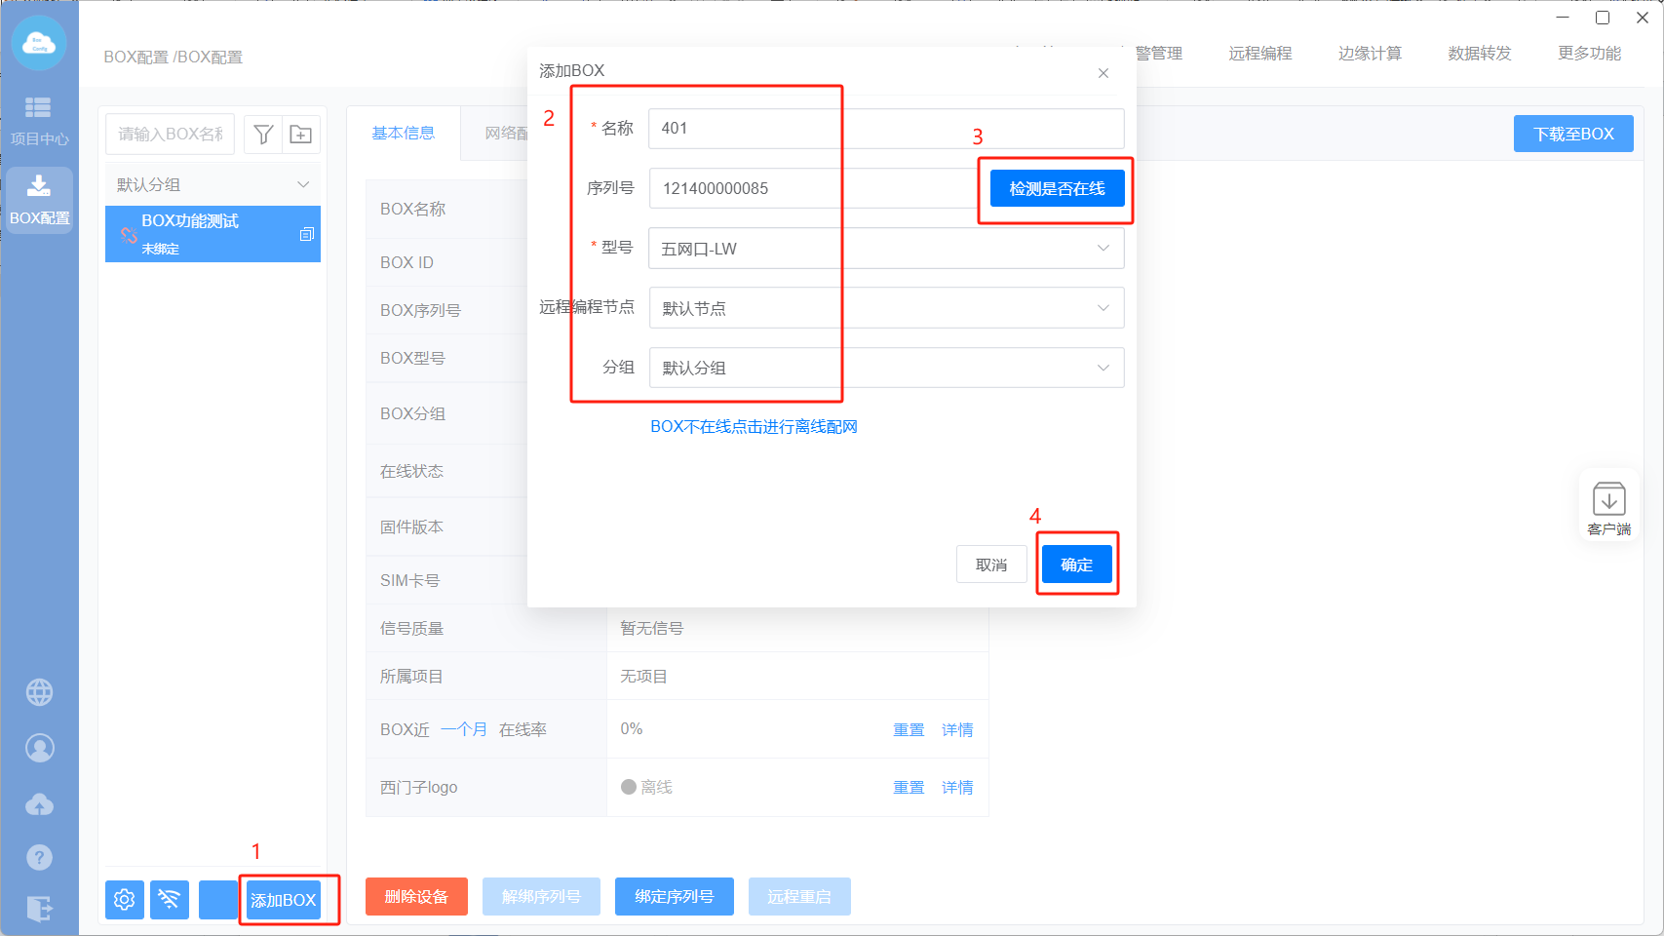Click the offline Wi-Fi icon button

170,899
